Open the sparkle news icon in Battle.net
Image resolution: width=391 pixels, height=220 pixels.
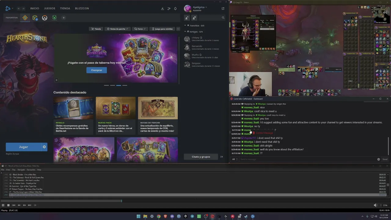pyautogui.click(x=169, y=9)
